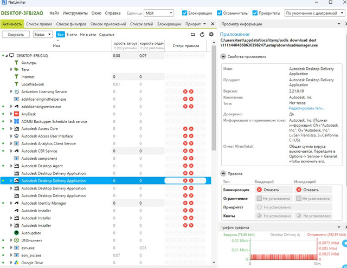Click the Имя column header
This screenshot has height=268, width=347.
[56, 45]
